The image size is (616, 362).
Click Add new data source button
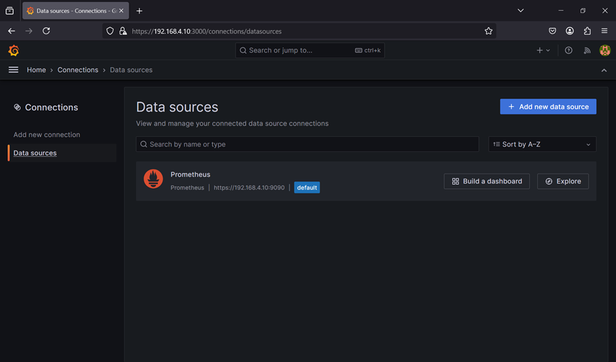548,106
